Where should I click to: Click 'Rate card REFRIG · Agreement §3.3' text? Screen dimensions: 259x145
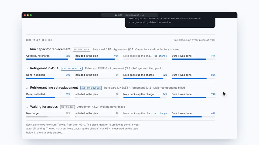(x=108, y=68)
